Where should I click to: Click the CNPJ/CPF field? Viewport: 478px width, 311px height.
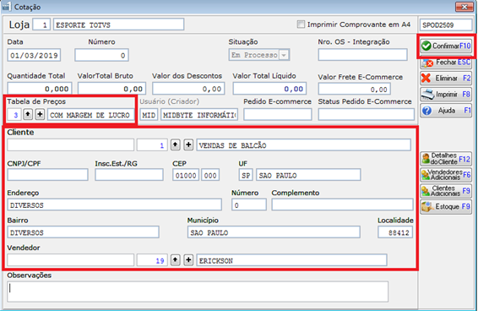pyautogui.click(x=48, y=175)
